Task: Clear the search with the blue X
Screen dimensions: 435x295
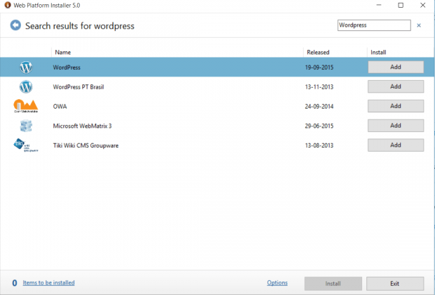Action: pos(419,25)
